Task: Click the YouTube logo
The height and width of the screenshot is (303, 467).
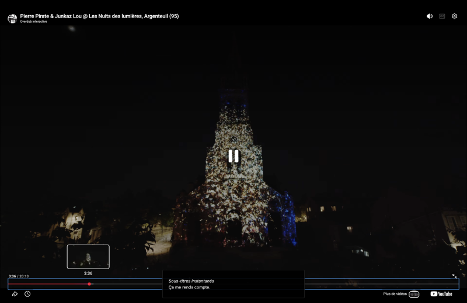Action: [x=441, y=294]
